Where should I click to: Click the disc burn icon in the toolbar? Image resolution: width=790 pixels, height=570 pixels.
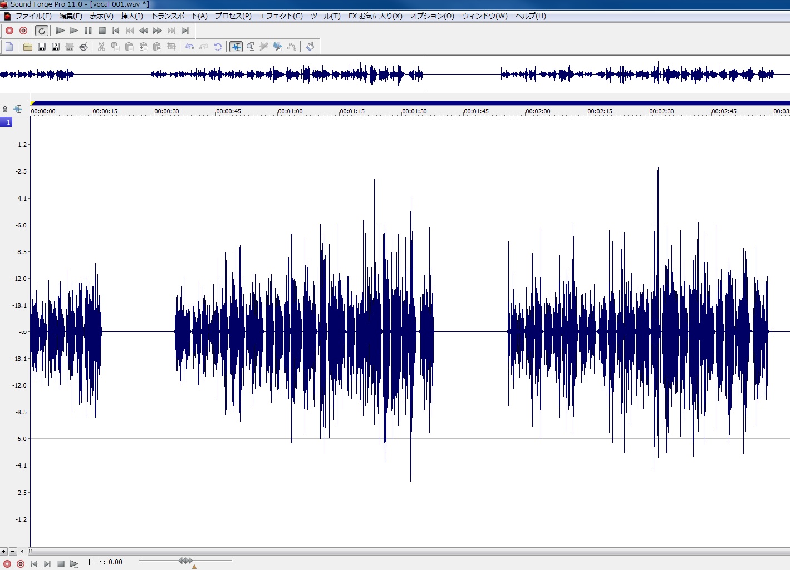pyautogui.click(x=84, y=47)
